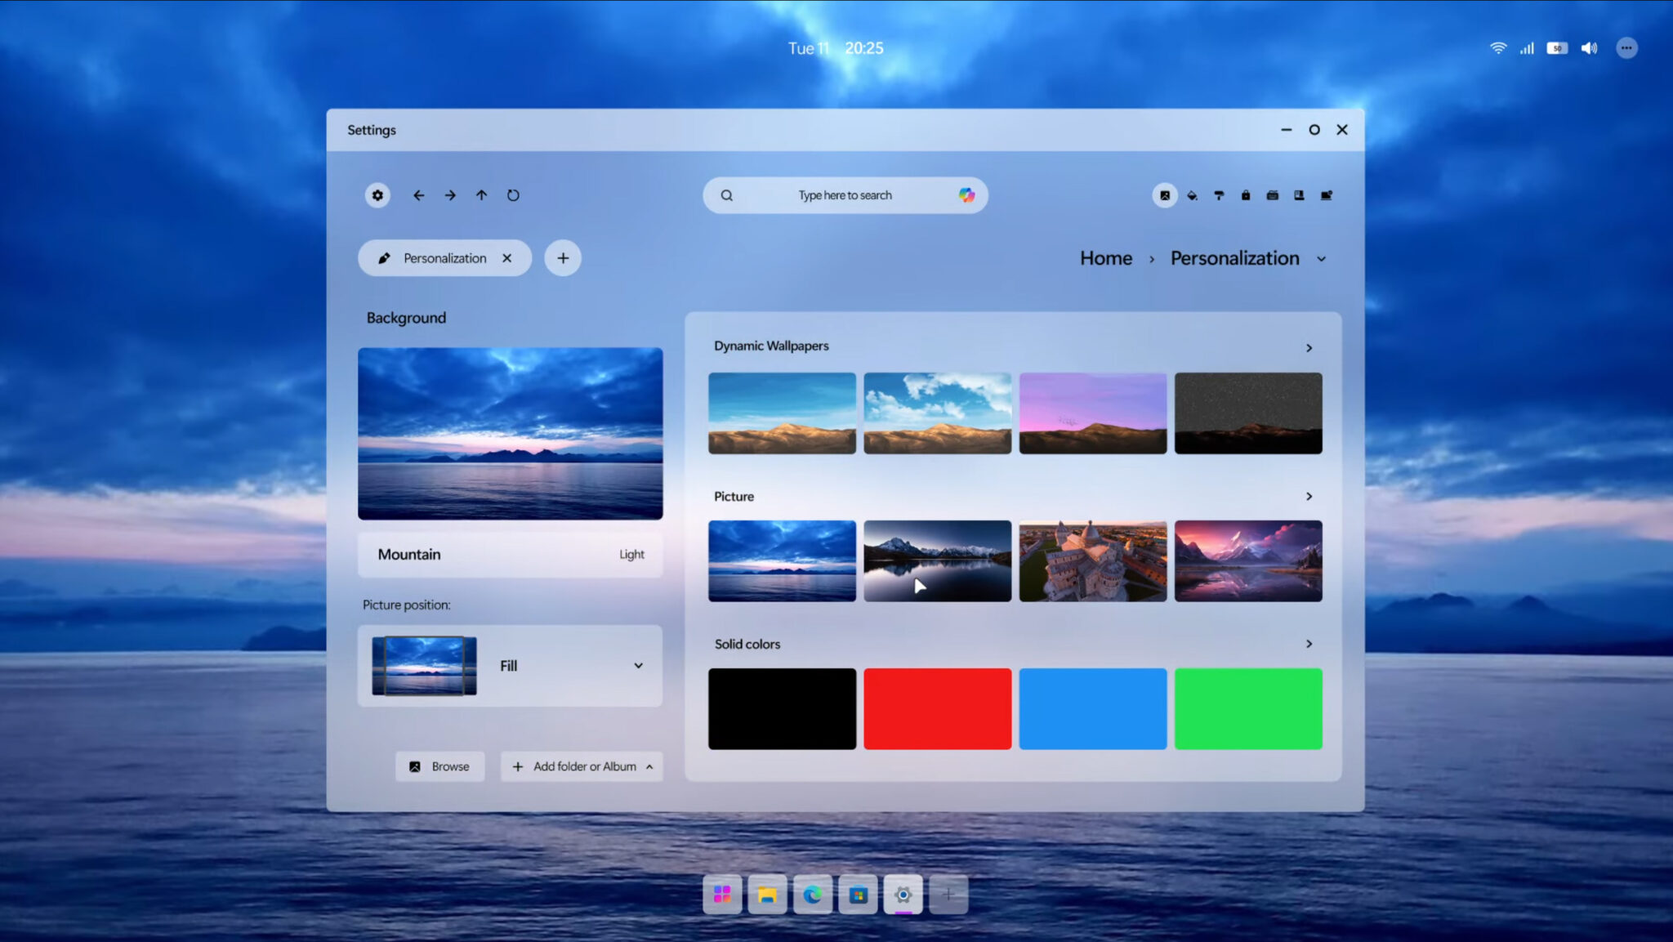The height and width of the screenshot is (942, 1673).
Task: Navigate to Home in the breadcrumb
Action: (1105, 257)
